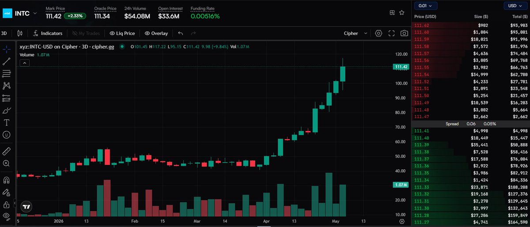This screenshot has height=227, width=530.
Task: Click the Apr date on time axis
Action: pyautogui.click(x=266, y=221)
